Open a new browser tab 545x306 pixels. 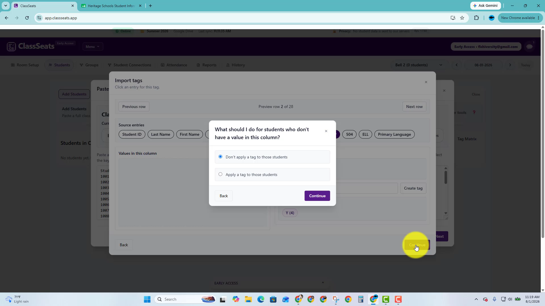point(150,6)
